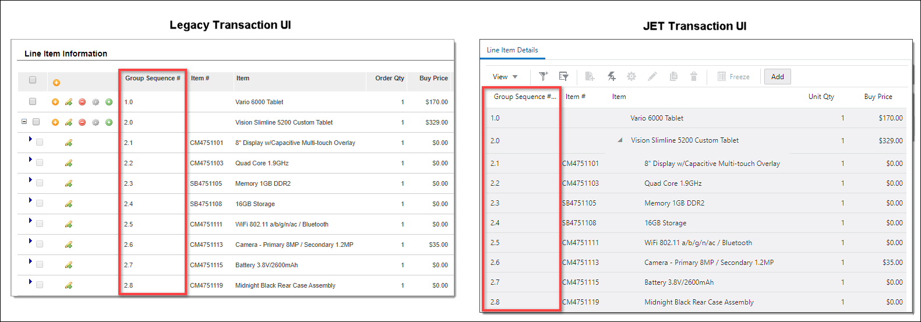Click the add-from-document icon in the JET toolbar

pyautogui.click(x=590, y=76)
